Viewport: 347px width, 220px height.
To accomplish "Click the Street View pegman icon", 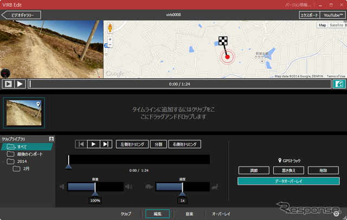I will (x=110, y=28).
